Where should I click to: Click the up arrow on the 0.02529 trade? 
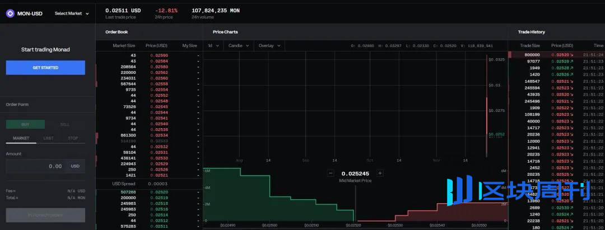tap(572, 61)
